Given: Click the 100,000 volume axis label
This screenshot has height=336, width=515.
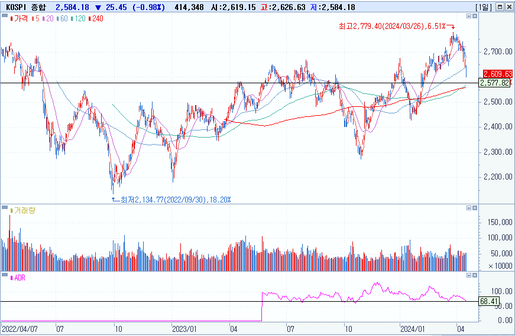Looking at the screenshot, I should point(500,237).
